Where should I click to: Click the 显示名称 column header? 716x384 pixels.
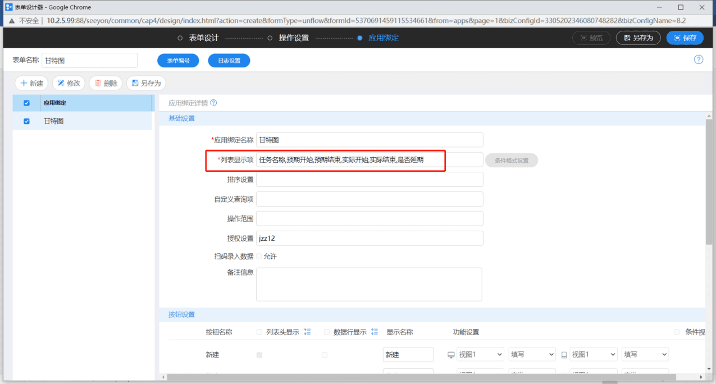[400, 332]
